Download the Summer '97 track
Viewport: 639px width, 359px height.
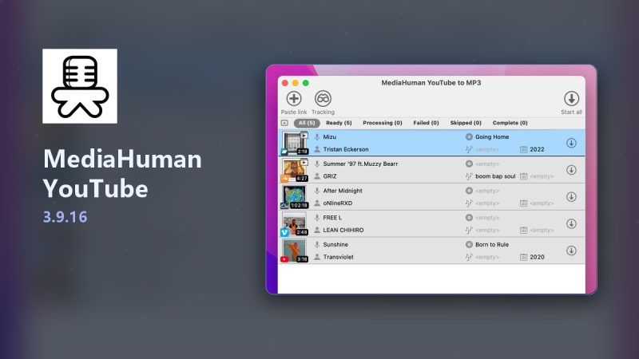pos(571,170)
